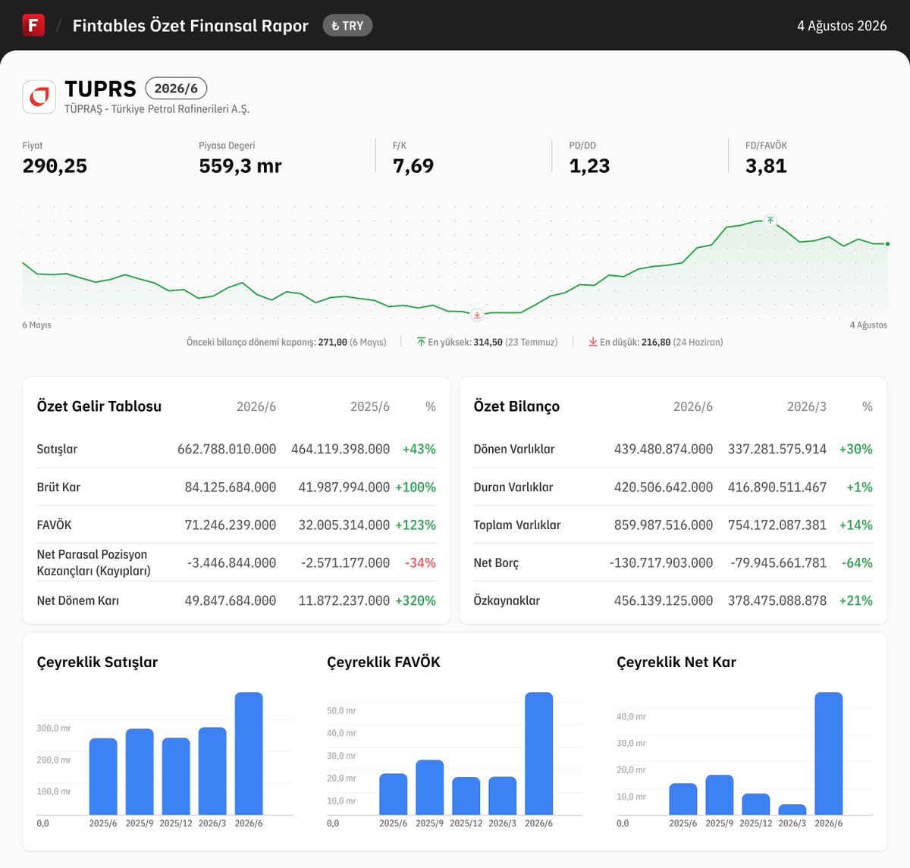This screenshot has width=910, height=868.
Task: Click the green up-arrow icon beside En yüksek
Action: 421,342
